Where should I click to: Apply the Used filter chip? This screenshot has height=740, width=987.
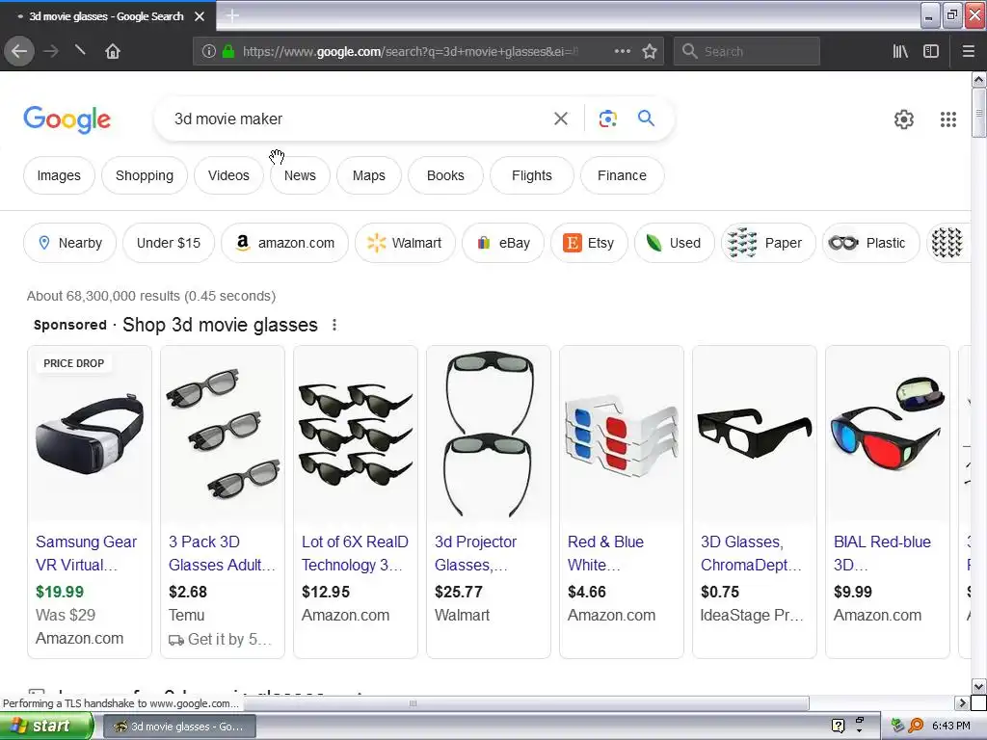click(674, 243)
